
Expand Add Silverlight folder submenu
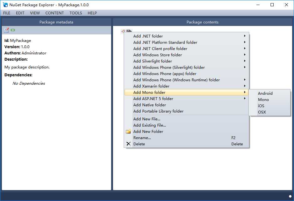pyautogui.click(x=187, y=61)
